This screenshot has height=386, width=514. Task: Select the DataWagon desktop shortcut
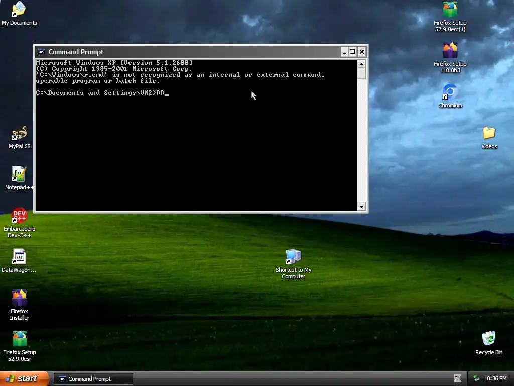tap(19, 261)
